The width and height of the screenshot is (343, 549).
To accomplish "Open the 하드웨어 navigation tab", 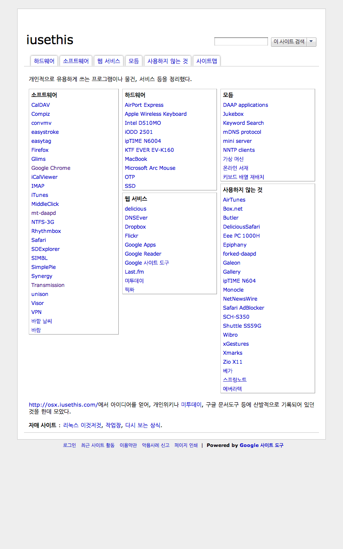I will [44, 61].
